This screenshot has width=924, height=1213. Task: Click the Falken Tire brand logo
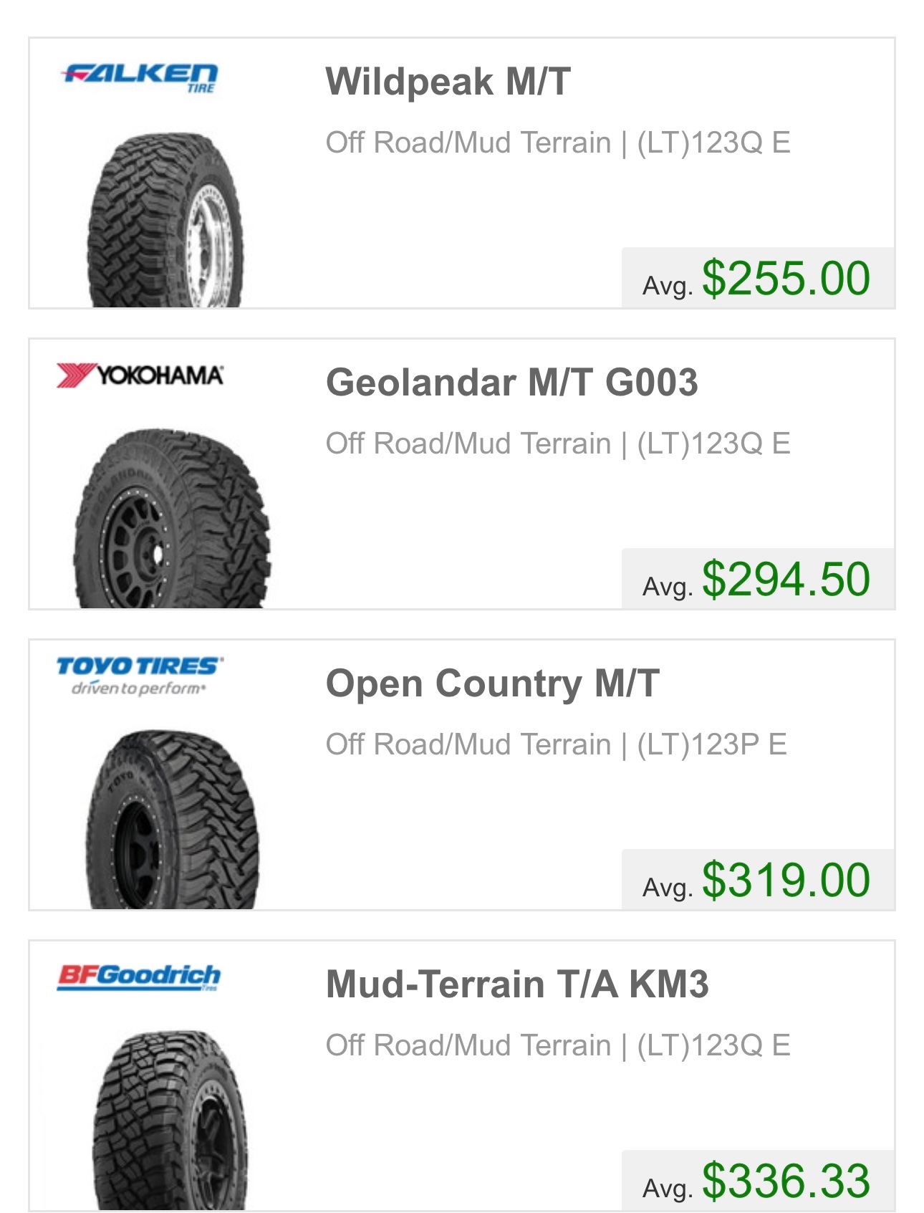[x=140, y=77]
